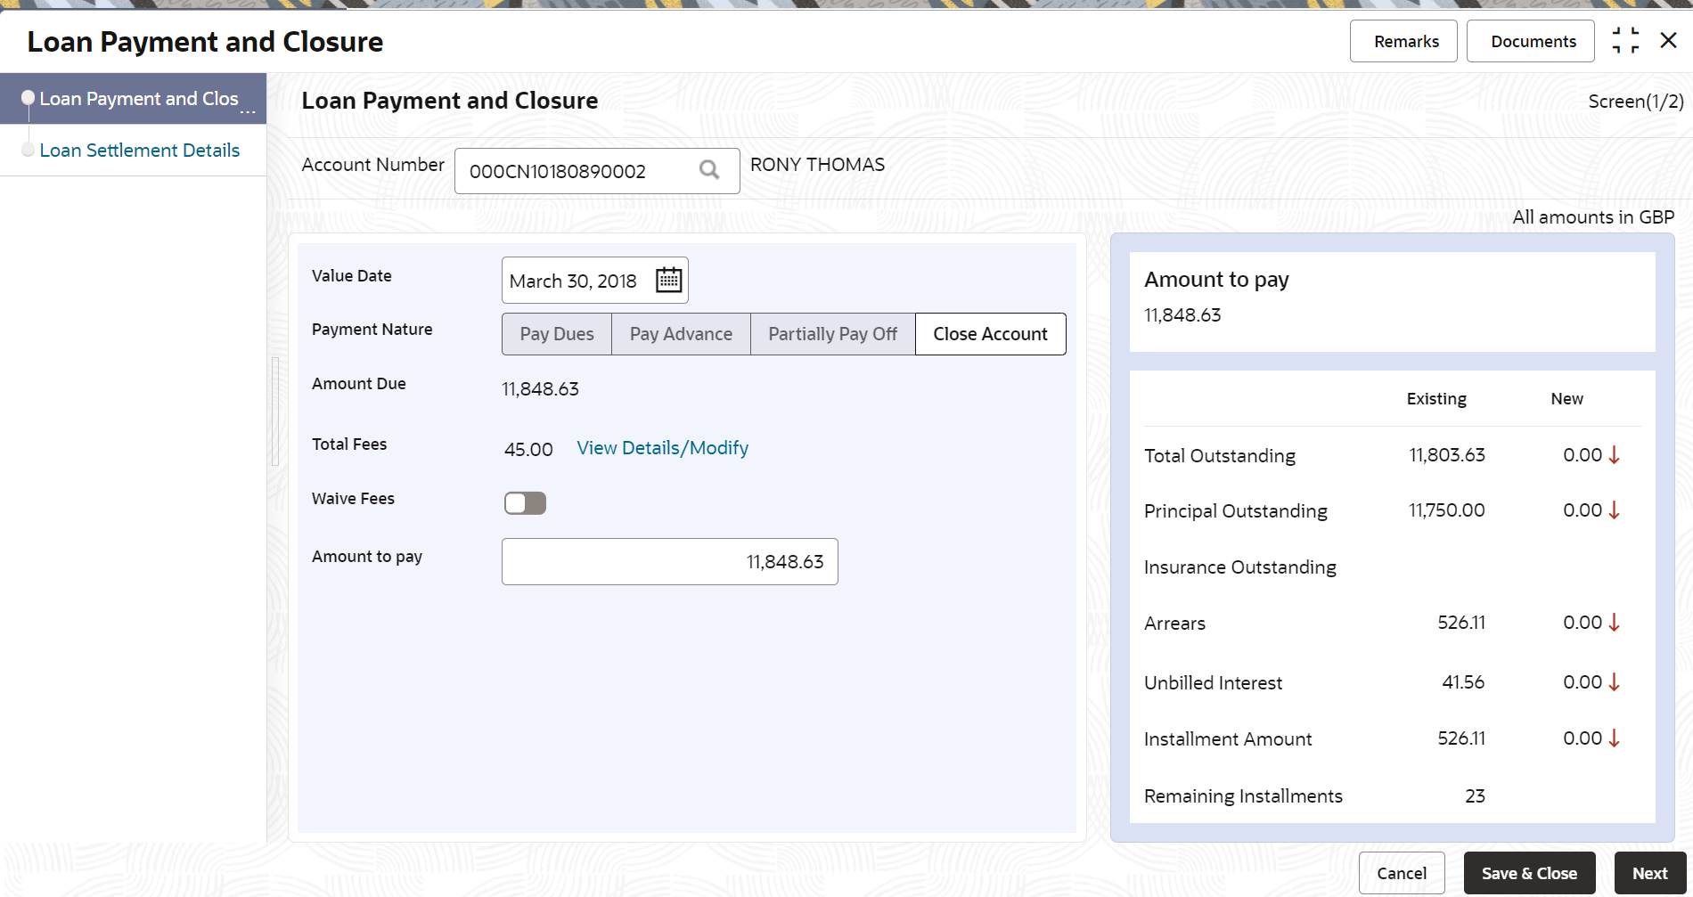Select Pay Advance payment nature

[681, 334]
